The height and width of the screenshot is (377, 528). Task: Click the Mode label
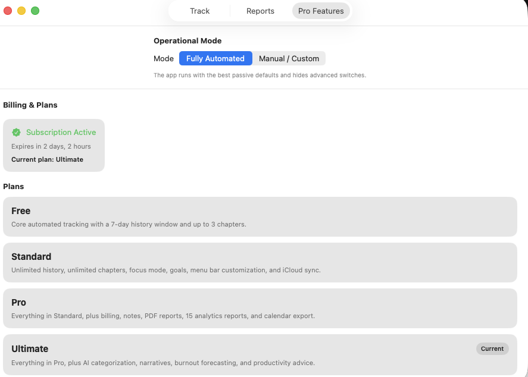click(164, 58)
